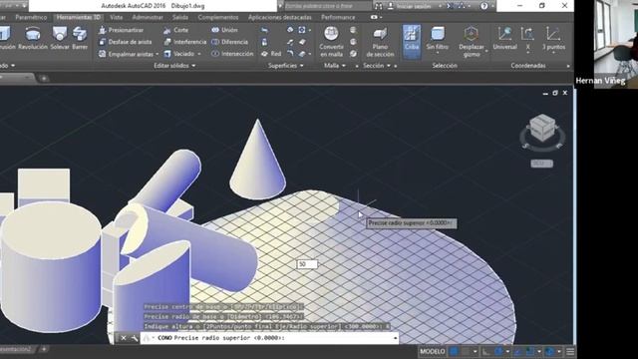Open the Performance ribbon tab
Screen dimensions: 638x359
tap(338, 17)
